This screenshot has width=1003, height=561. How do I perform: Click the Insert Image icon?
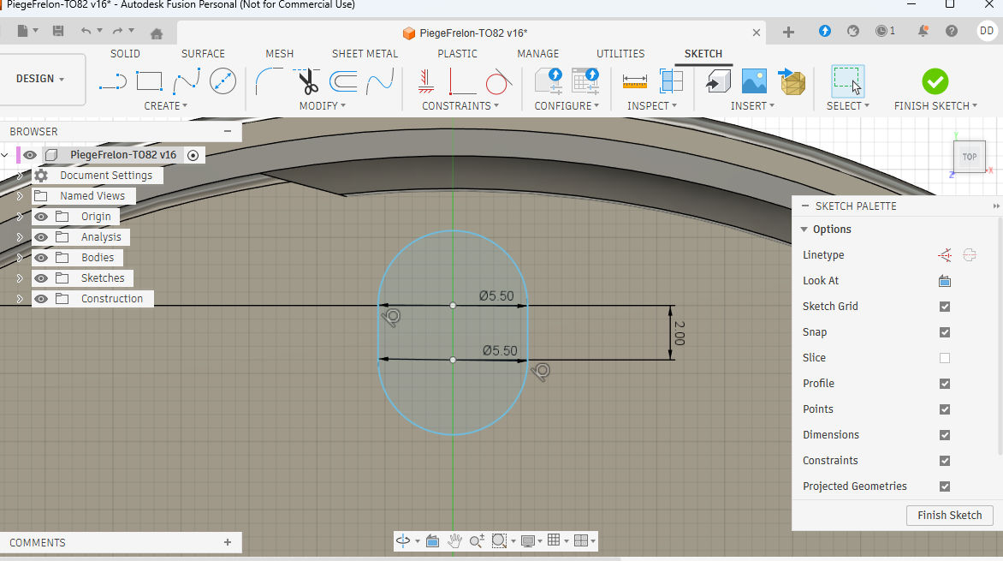click(754, 82)
